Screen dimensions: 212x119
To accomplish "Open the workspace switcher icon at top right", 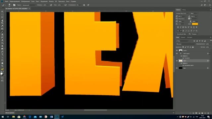I will tap(205, 5).
